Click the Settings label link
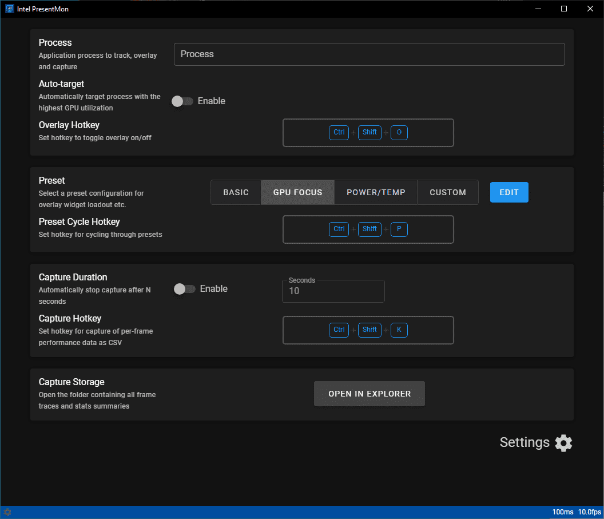 [x=524, y=442]
